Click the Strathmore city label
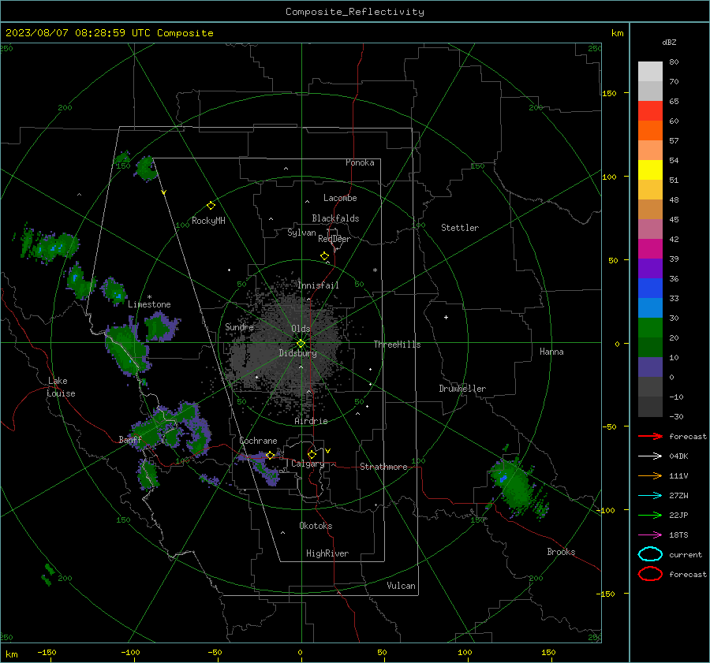The image size is (710, 663). 383,467
